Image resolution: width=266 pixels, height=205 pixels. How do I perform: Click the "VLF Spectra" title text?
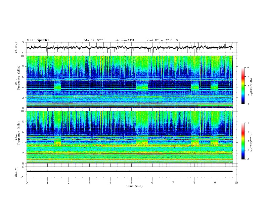[38, 40]
